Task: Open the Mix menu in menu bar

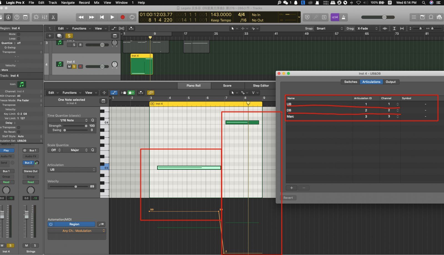Action: click(x=97, y=2)
